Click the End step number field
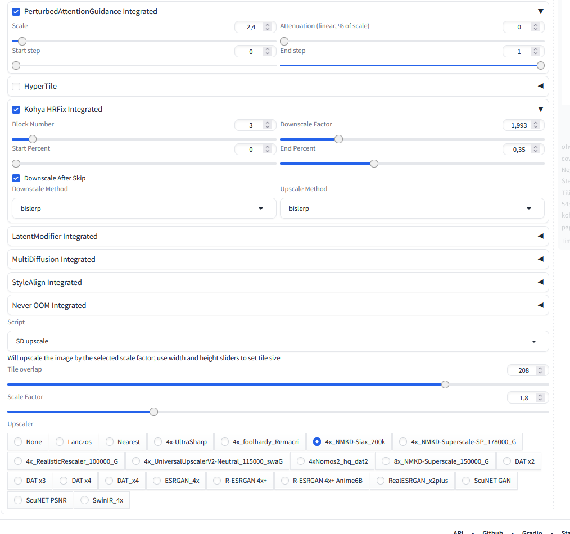The image size is (570, 534). 523,52
